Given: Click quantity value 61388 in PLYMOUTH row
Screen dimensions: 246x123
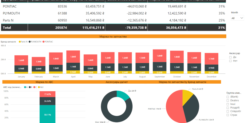Looking at the screenshot, I should coord(62,13).
